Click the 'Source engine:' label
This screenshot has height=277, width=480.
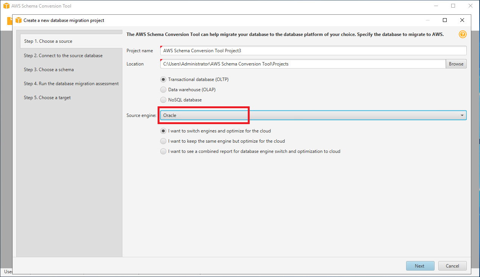tap(141, 115)
